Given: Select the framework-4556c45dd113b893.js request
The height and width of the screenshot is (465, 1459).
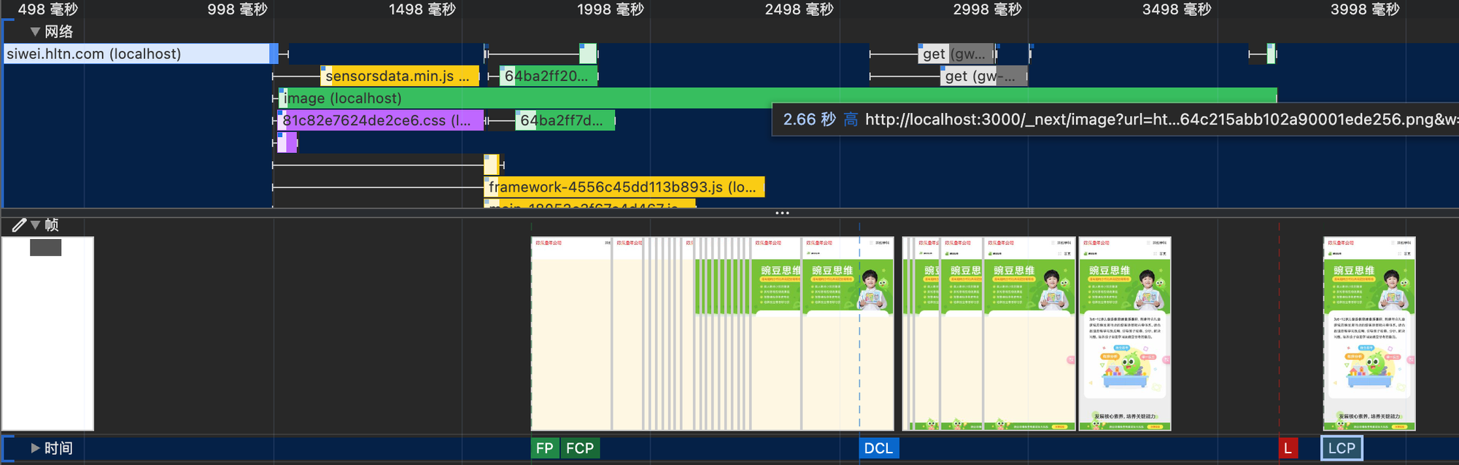Looking at the screenshot, I should coord(624,187).
